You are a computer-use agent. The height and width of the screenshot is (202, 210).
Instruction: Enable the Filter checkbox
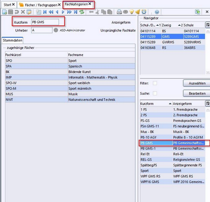155,83
